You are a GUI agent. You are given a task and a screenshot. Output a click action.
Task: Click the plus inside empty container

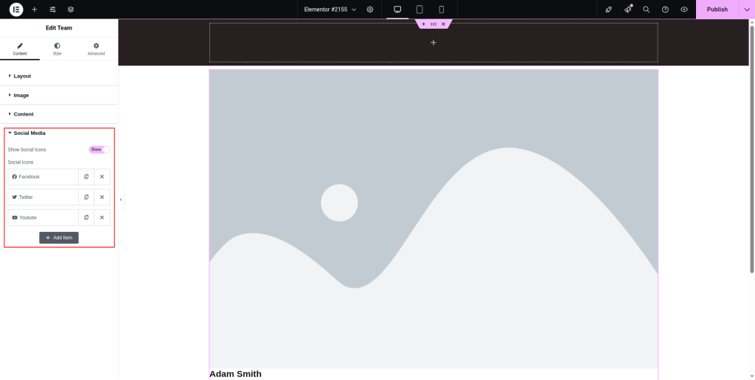pyautogui.click(x=434, y=42)
